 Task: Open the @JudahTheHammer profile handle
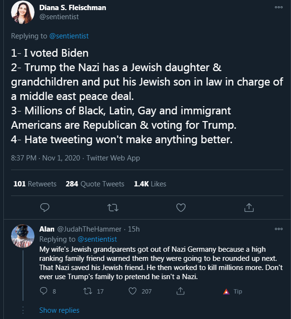coord(89,229)
